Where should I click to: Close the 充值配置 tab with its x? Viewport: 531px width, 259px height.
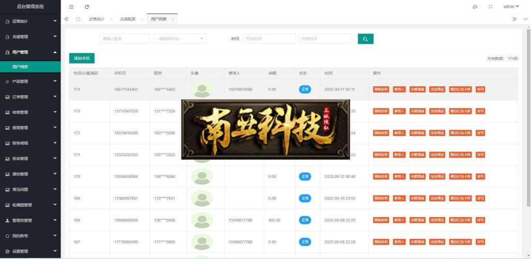pyautogui.click(x=142, y=19)
